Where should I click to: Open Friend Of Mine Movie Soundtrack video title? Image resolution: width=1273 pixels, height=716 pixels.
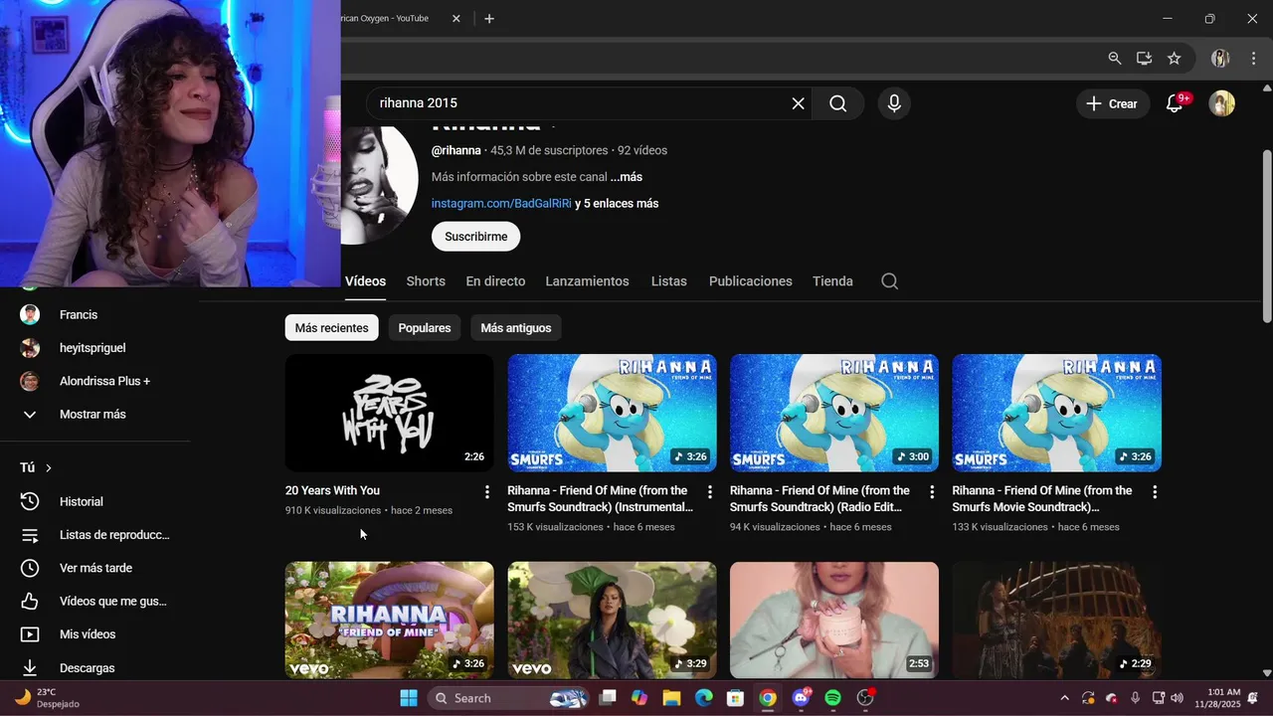[1041, 498]
